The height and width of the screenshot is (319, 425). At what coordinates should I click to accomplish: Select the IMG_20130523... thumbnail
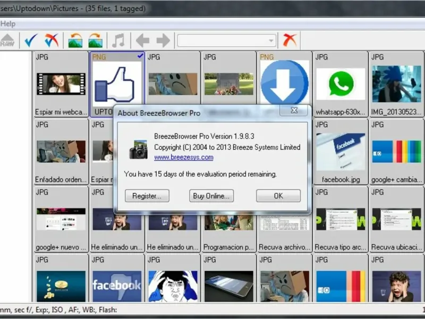coord(396,84)
